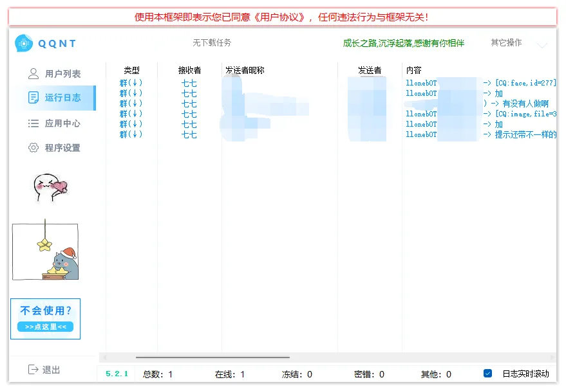
Task: Click the scrollbar right arrow
Action: coord(551,357)
